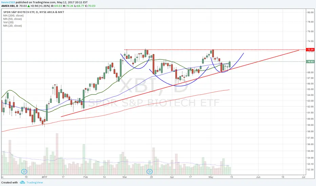Click the red 72.31 price label
The width and height of the screenshot is (316, 186).
310,49
